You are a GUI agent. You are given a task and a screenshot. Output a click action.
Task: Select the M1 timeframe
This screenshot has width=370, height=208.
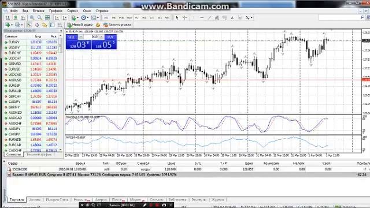pos(106,18)
